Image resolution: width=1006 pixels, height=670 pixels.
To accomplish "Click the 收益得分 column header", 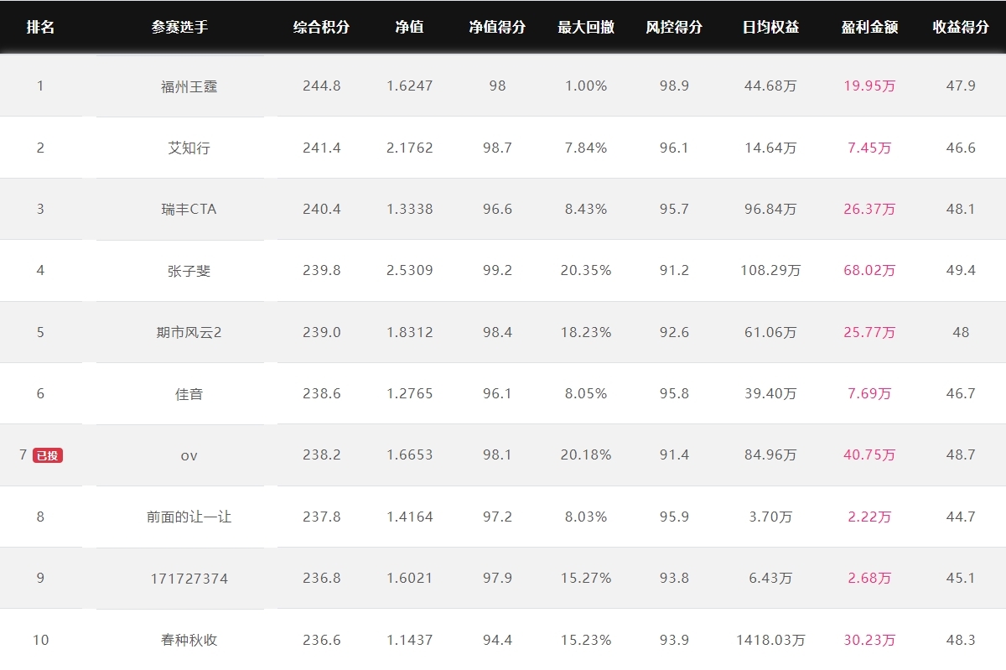I will point(961,27).
